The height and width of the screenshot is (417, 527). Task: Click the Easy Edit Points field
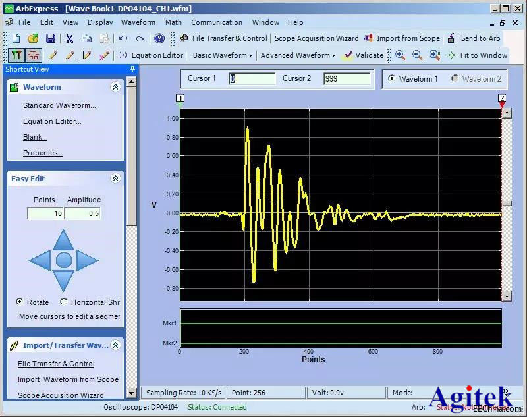click(x=45, y=213)
